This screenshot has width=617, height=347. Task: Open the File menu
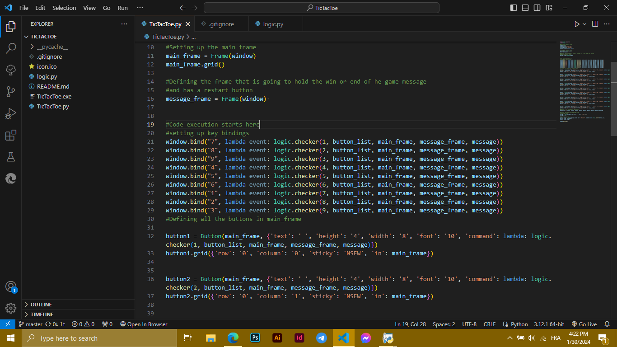[x=24, y=8]
